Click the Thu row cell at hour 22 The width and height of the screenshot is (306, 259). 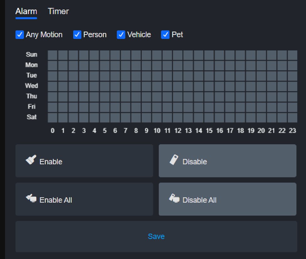pyautogui.click(x=282, y=97)
